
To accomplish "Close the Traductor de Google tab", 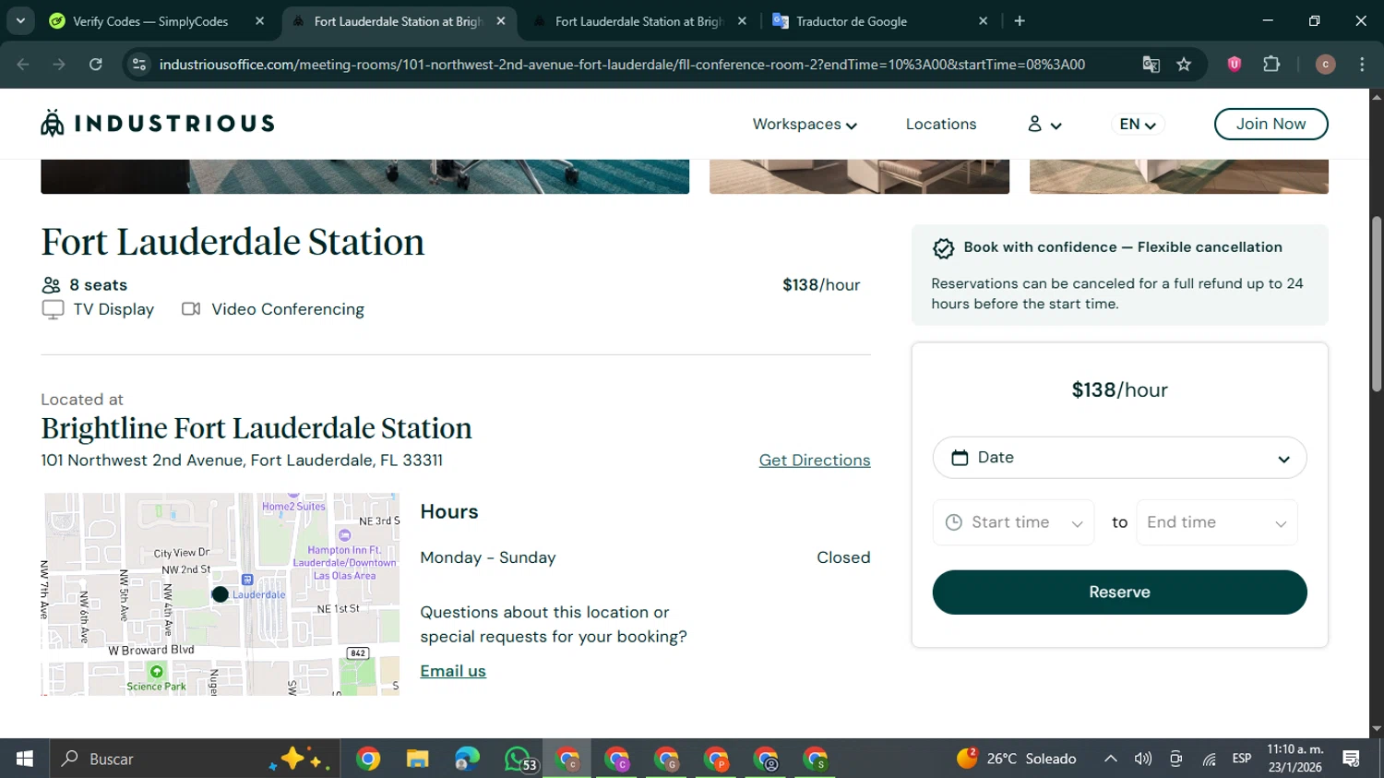I will pyautogui.click(x=983, y=21).
